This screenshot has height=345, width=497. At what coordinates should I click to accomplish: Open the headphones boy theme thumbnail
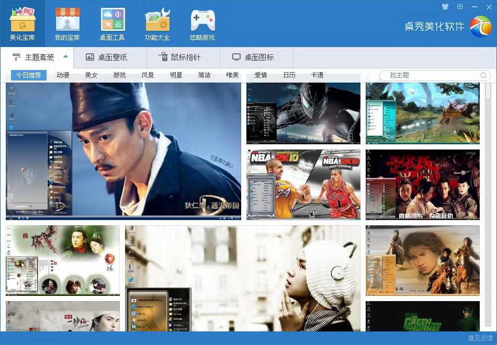[x=243, y=279]
